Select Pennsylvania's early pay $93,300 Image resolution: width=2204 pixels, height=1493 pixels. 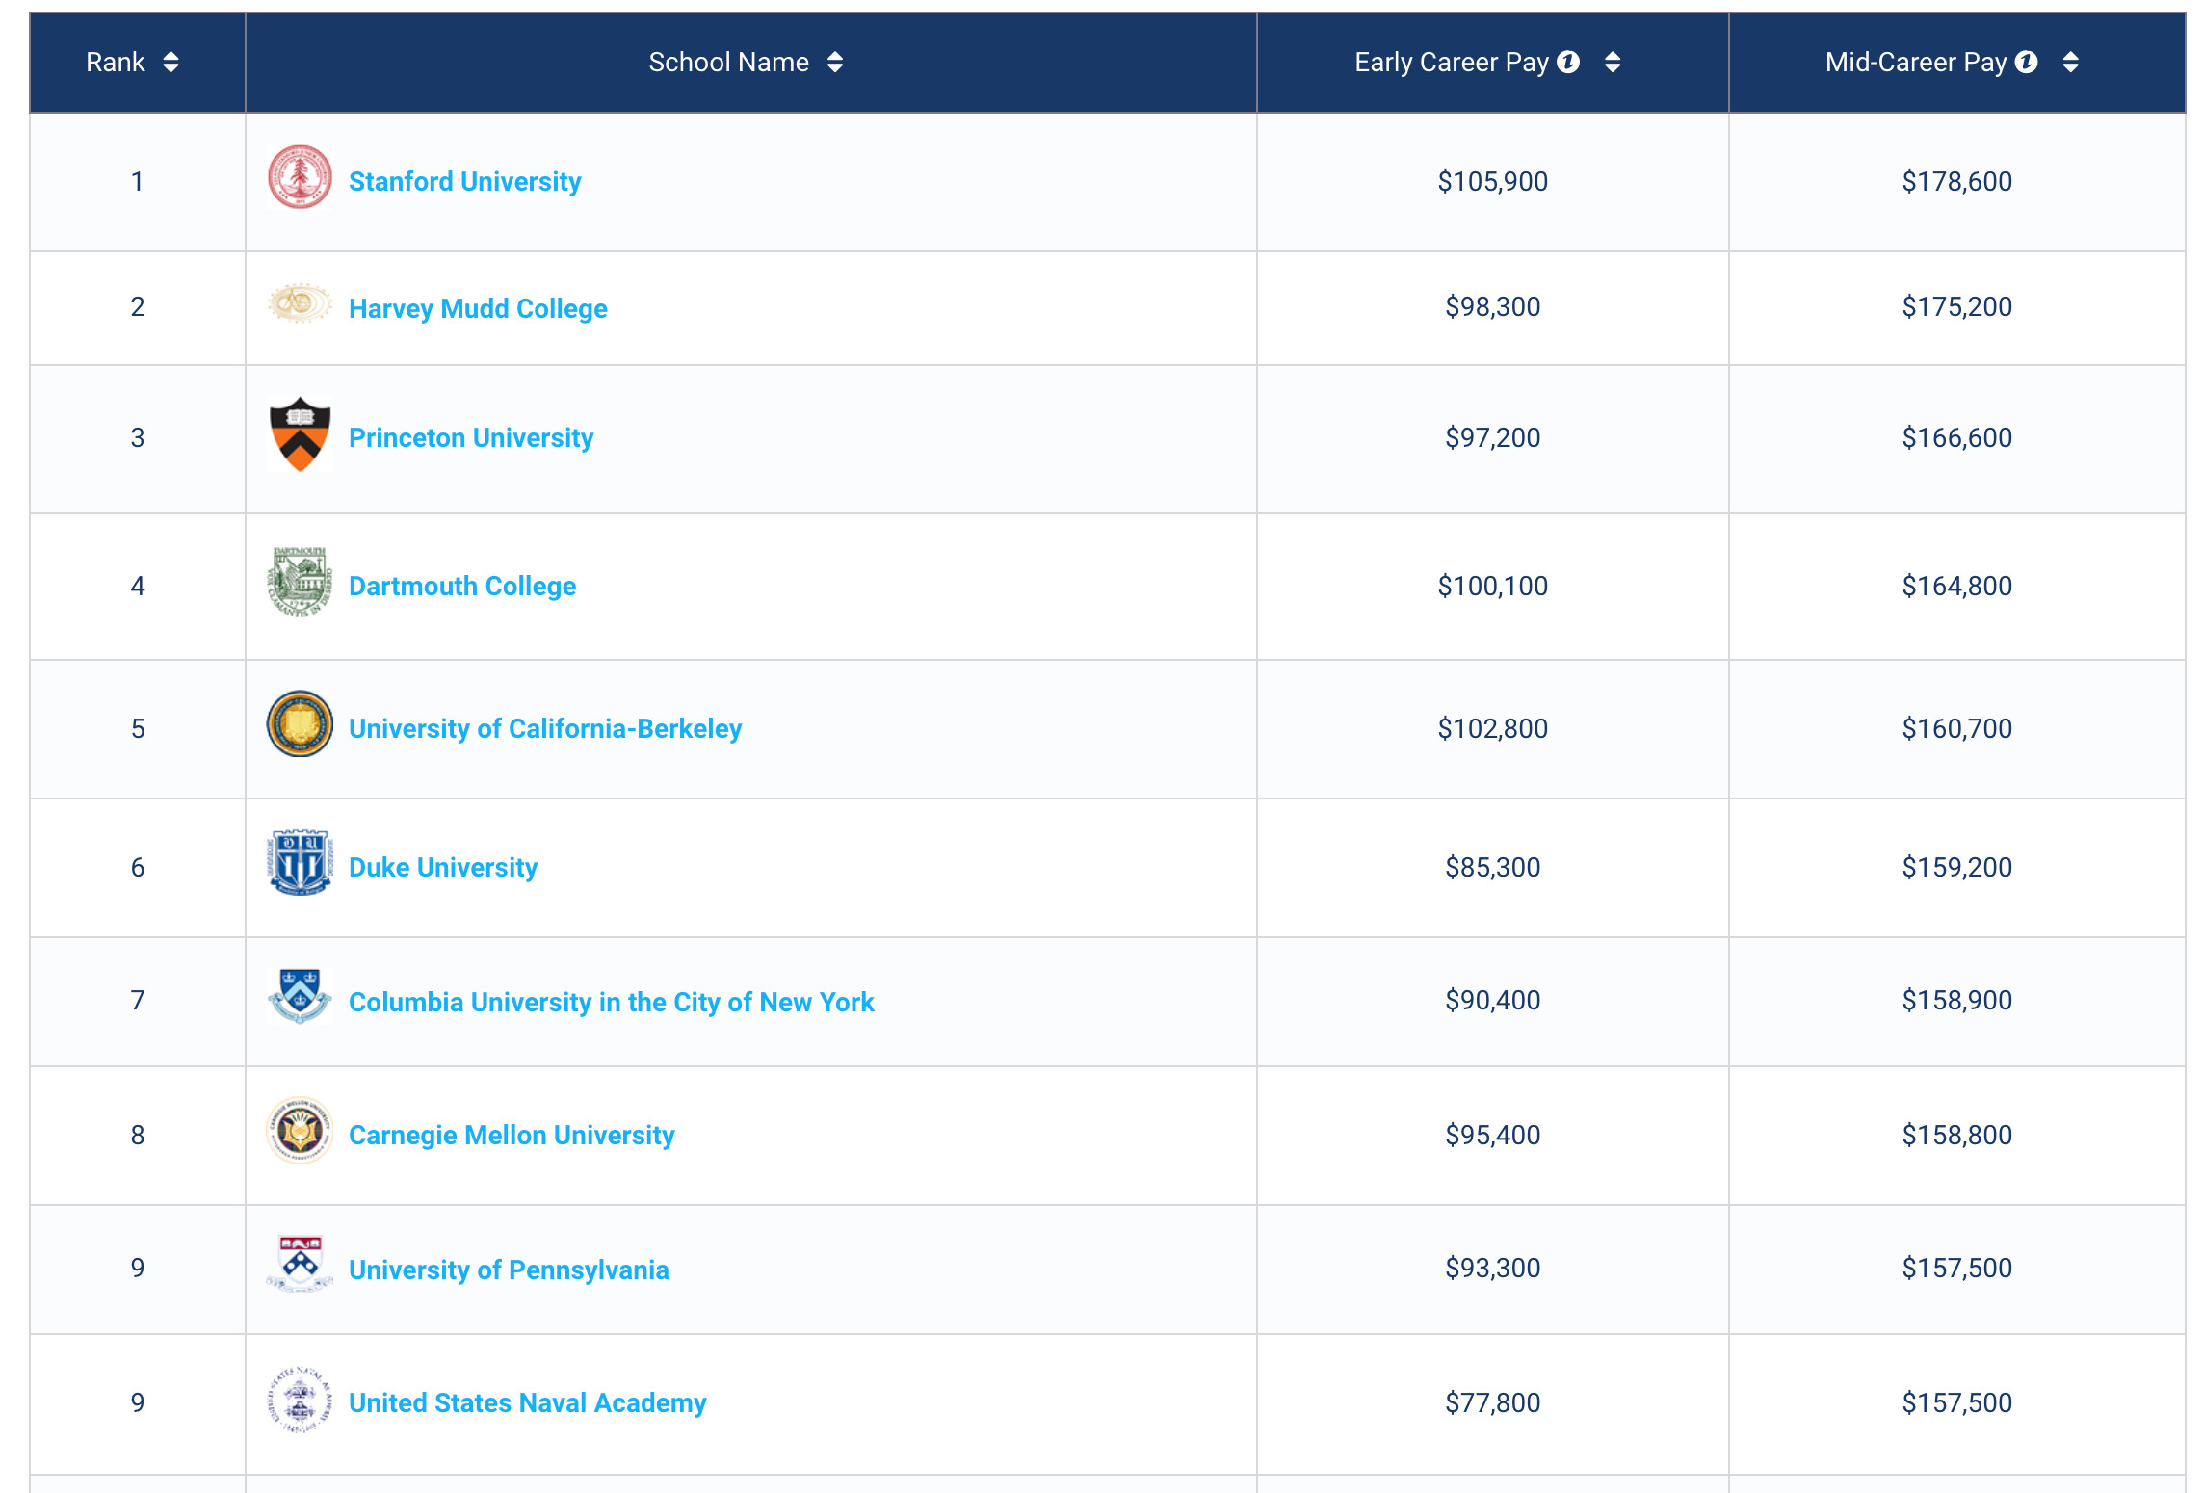(x=1493, y=1268)
